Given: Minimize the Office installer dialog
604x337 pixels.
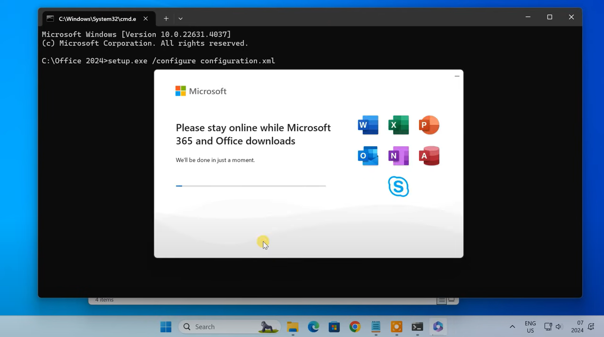Looking at the screenshot, I should click(457, 76).
